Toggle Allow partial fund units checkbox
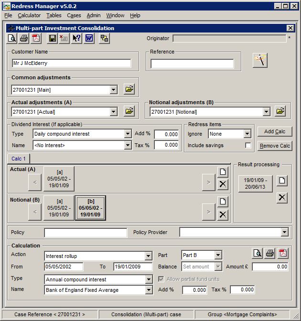The image size is (301, 321). pos(161,279)
